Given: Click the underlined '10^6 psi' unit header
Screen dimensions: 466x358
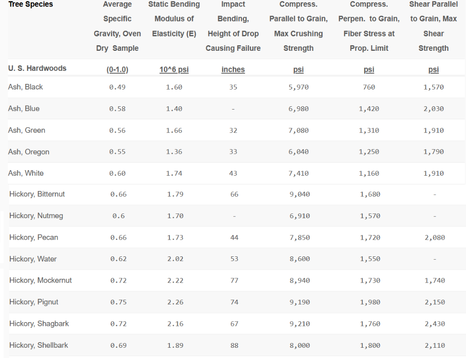Looking at the screenshot, I should pyautogui.click(x=175, y=70).
